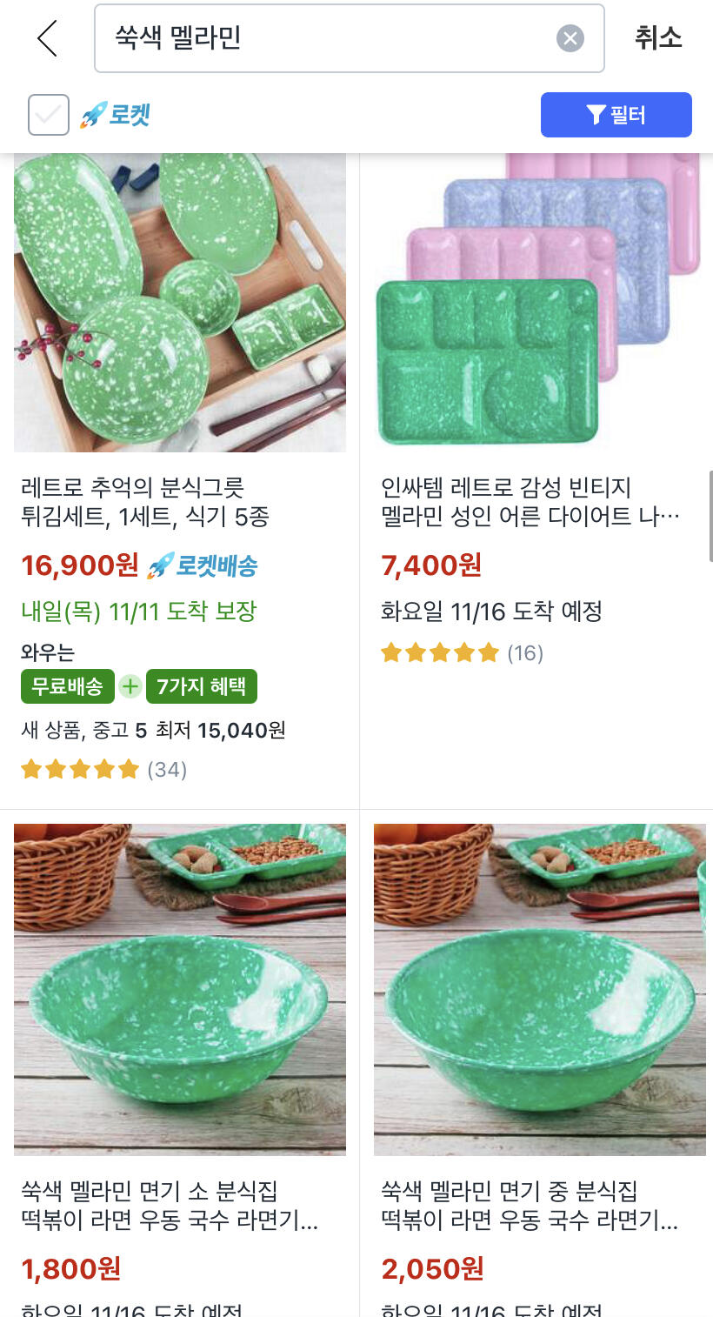713x1317 pixels.
Task: Open 쑥색 멜라민 면기 중 product title
Action: (530, 1205)
